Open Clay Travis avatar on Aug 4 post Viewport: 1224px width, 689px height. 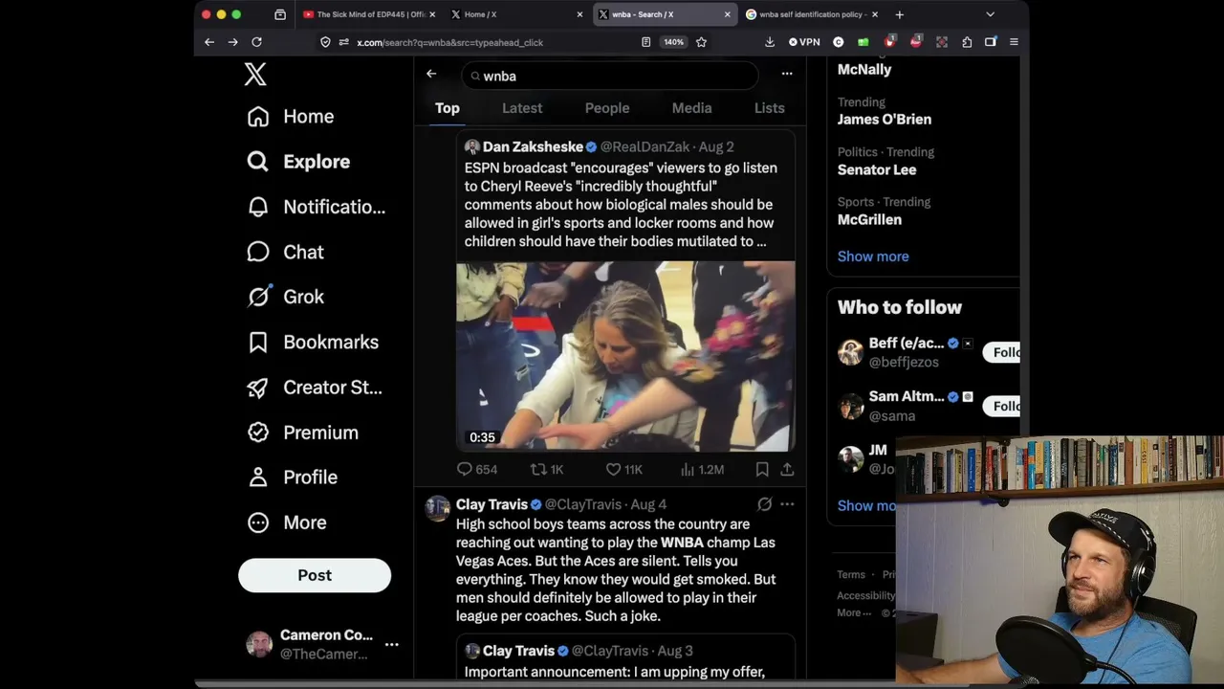coord(438,508)
